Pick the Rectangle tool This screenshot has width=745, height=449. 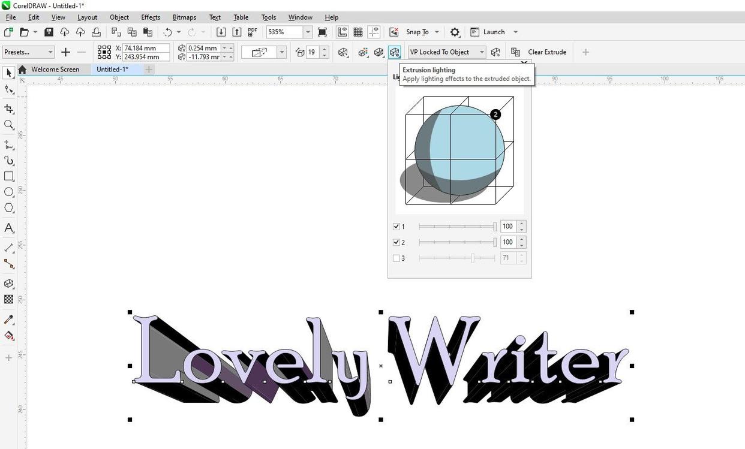pos(9,176)
